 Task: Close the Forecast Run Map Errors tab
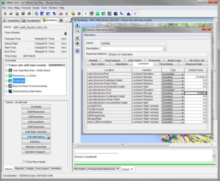pyautogui.click(x=118, y=169)
